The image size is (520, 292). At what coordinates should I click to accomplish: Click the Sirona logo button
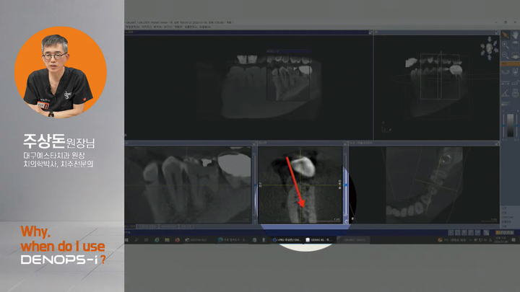504,233
